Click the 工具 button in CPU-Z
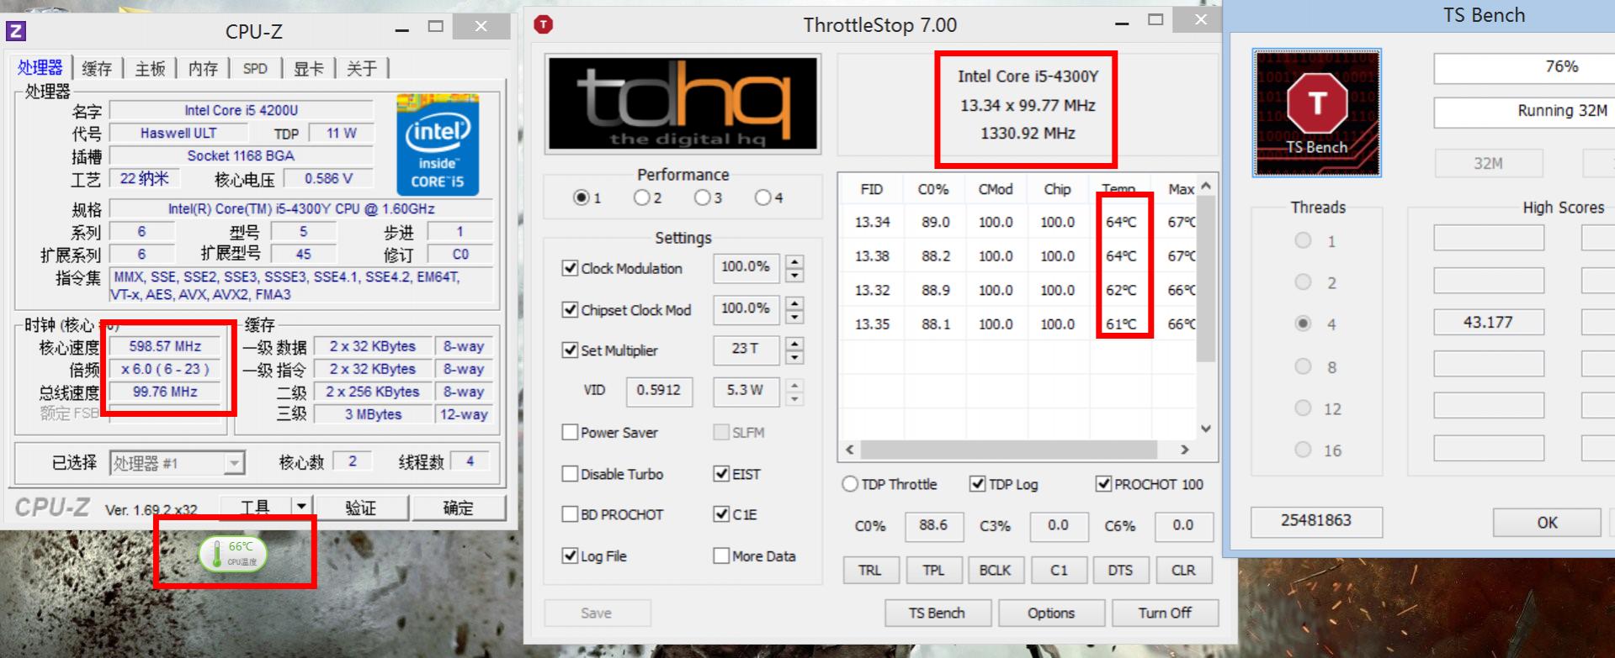Screen dimensions: 1615x658 pyautogui.click(x=255, y=507)
